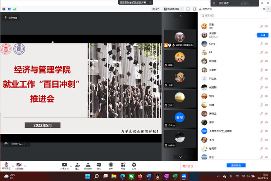Open the chat icon in the toolbar
This screenshot has width=271, height=181.
coord(99,166)
